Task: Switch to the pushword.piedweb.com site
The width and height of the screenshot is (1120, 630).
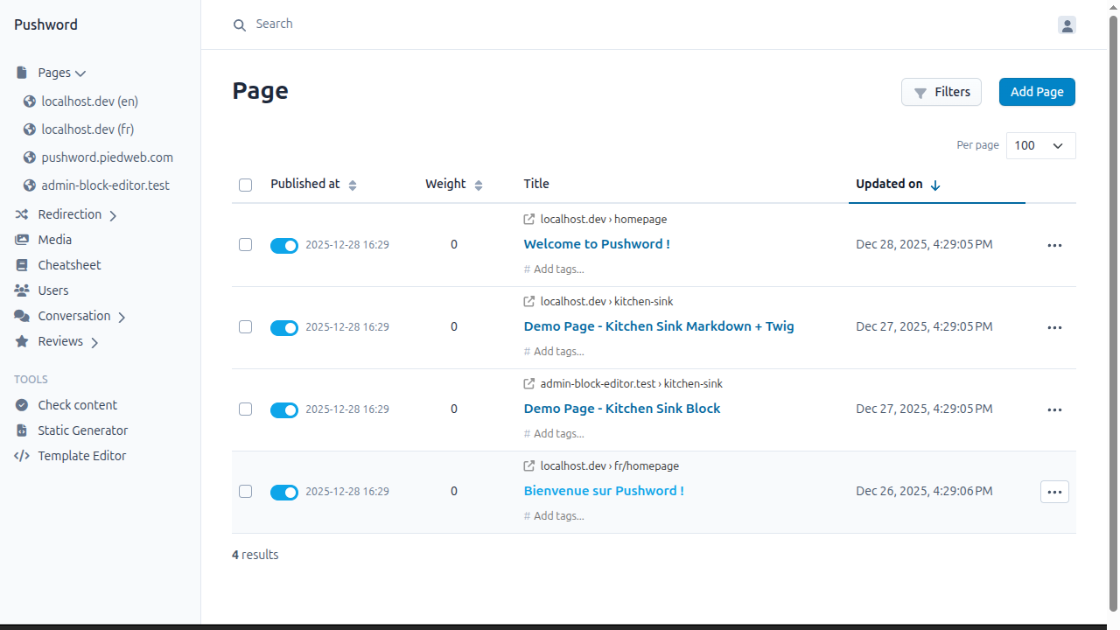Action: pyautogui.click(x=105, y=157)
